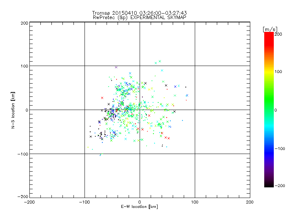Click the x-axis tick label '-200'
Image resolution: width=294 pixels, height=220 pixels.
(x=29, y=202)
